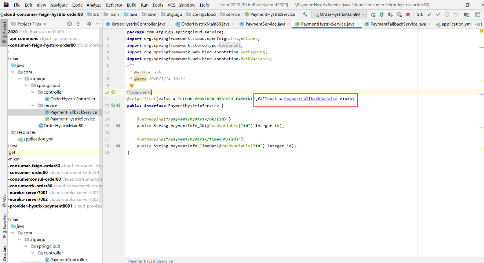Open Project panel settings gear
This screenshot has height=263, width=484.
pyautogui.click(x=89, y=24)
